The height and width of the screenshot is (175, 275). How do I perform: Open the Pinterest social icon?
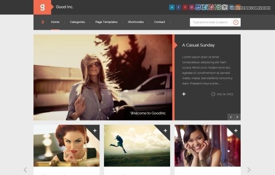[x=185, y=7]
